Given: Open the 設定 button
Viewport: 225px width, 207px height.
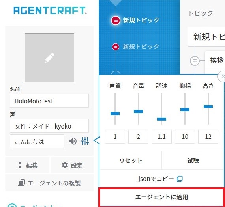Looking at the screenshot, I should pyautogui.click(x=72, y=165).
